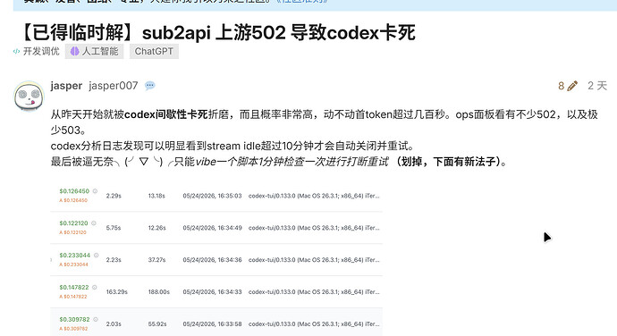View the post edit history pencil icon
Screen dimensions: 617x336
(572, 86)
